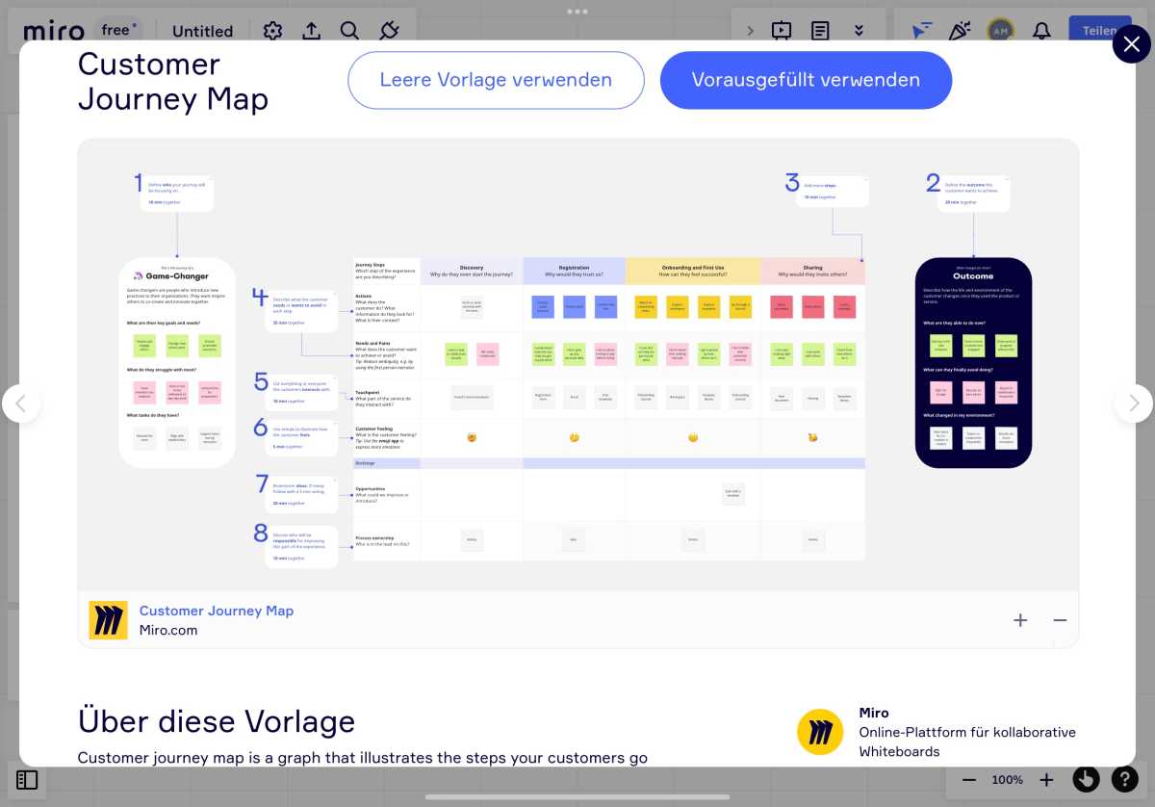Viewport: 1155px width, 807px height.
Task: Click the Sharing column header in preview
Action: (x=812, y=271)
